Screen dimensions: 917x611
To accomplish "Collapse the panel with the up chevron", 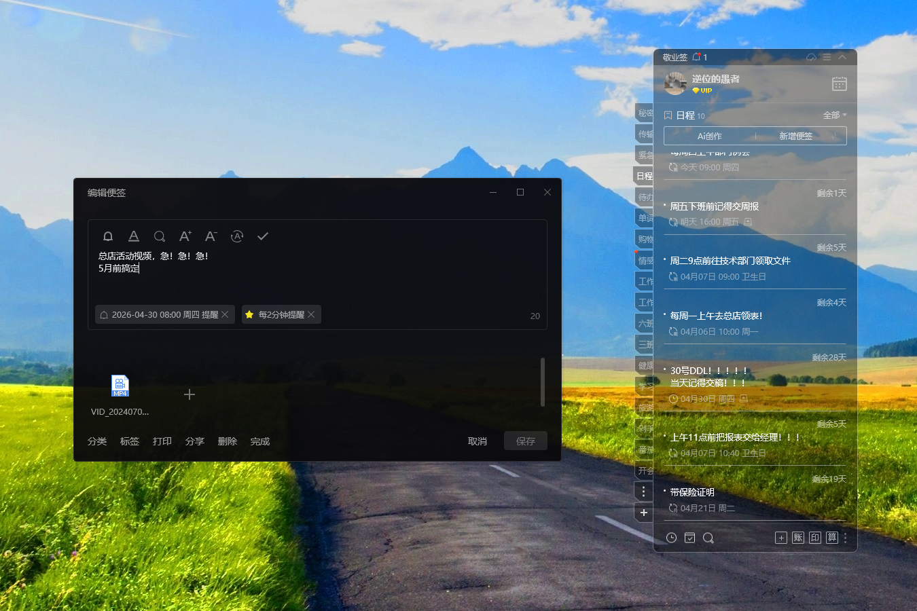I will [842, 57].
